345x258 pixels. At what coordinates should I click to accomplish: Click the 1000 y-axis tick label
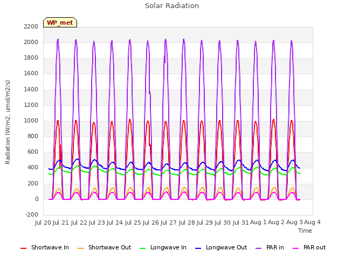pos(31,120)
